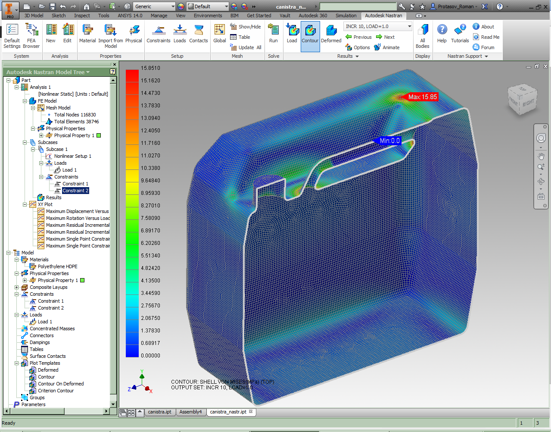Image resolution: width=551 pixels, height=432 pixels.
Task: Click Import from Model tool
Action: [111, 36]
